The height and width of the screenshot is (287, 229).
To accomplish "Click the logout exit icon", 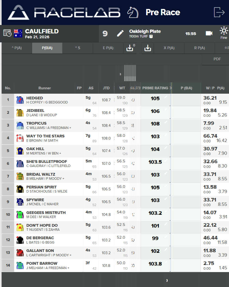I will [219, 12].
